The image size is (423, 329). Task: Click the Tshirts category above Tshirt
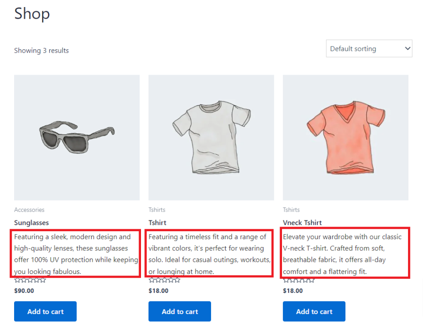[157, 210]
